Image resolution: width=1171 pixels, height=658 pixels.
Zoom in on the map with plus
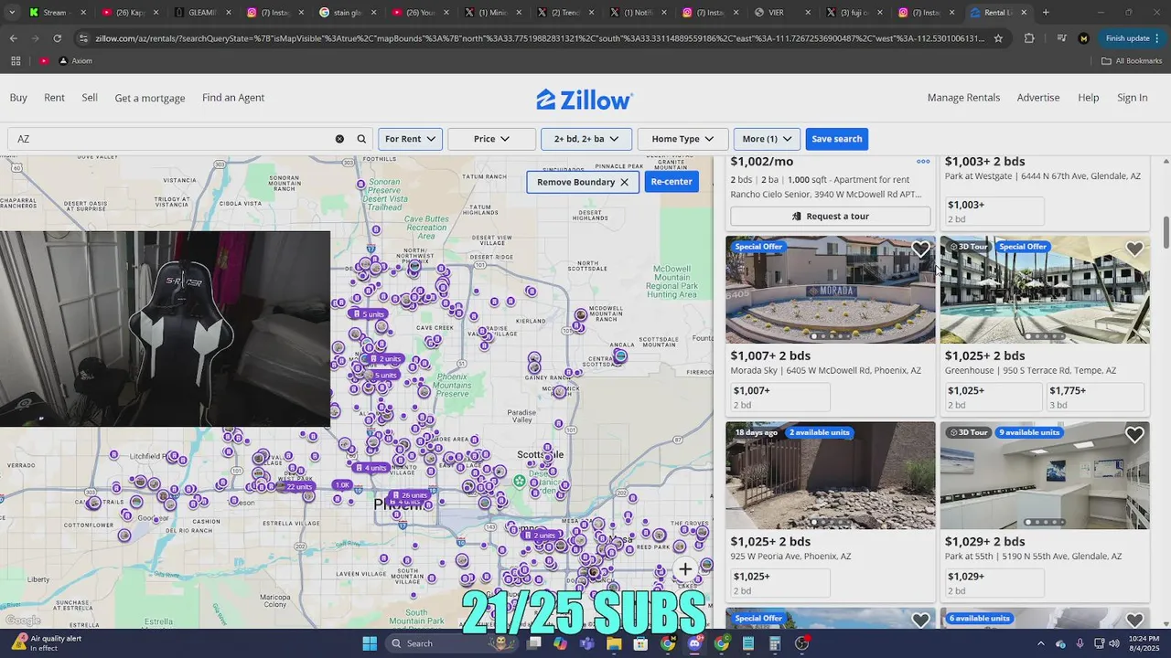685,569
